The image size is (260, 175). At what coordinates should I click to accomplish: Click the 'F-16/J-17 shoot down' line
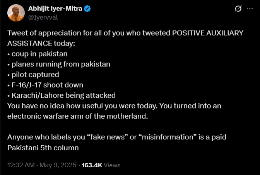tap(45, 85)
